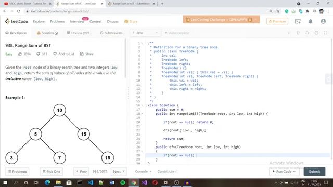Collapse rangeSumBST fold at line 18
This screenshot has width=333, height=187.
click(142, 114)
